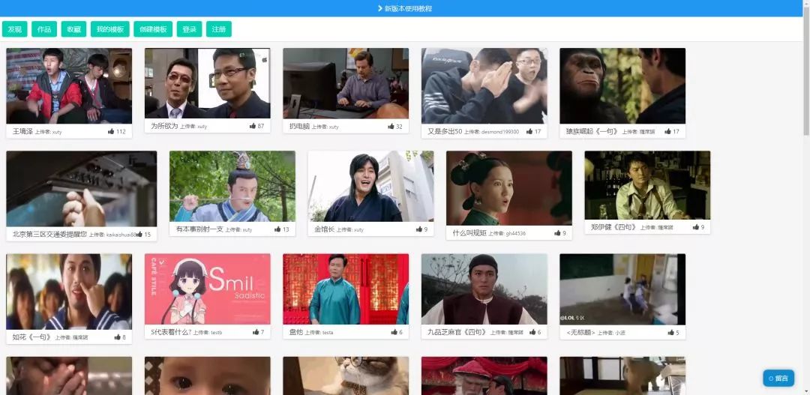Open the 猿族崛起 chimp thumbnail
Screen dimensions: 810x395
coord(623,85)
